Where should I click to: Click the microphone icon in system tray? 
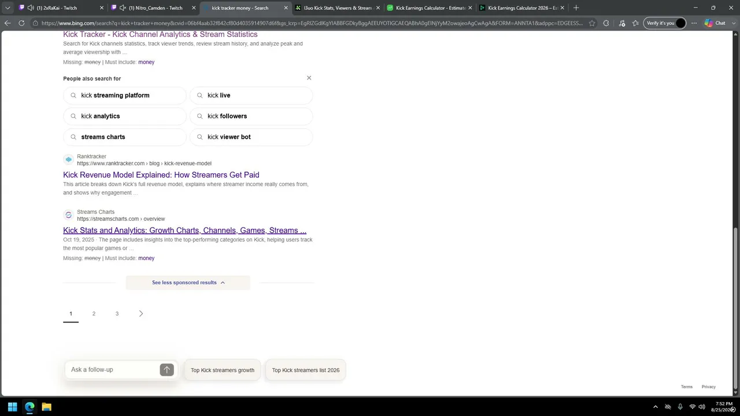click(x=680, y=407)
